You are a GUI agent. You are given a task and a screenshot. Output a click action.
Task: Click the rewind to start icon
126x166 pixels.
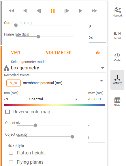point(12,11)
